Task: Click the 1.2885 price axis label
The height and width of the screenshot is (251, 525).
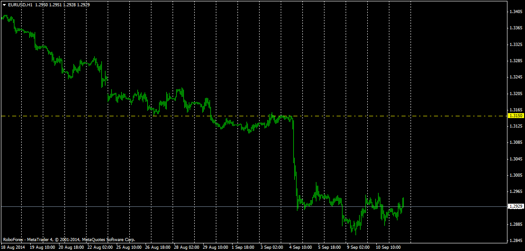Action: (x=515, y=224)
